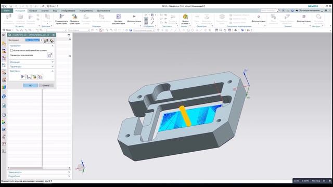
Task: Click the pause icon in recording bar
Action: (324, 181)
